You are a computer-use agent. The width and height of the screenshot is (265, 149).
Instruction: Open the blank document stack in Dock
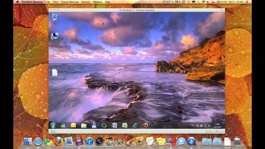[x=227, y=142]
